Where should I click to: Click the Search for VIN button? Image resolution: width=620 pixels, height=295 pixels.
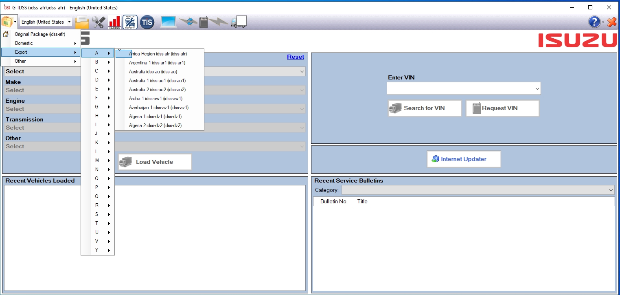click(425, 108)
